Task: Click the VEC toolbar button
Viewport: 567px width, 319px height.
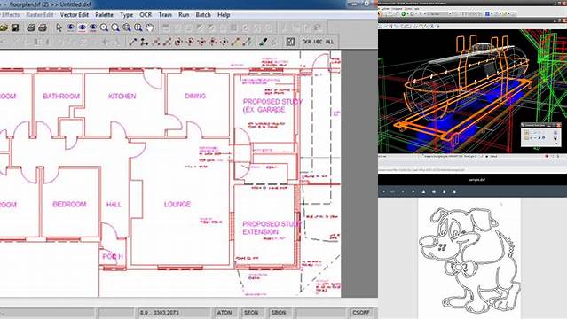Action: tap(318, 42)
